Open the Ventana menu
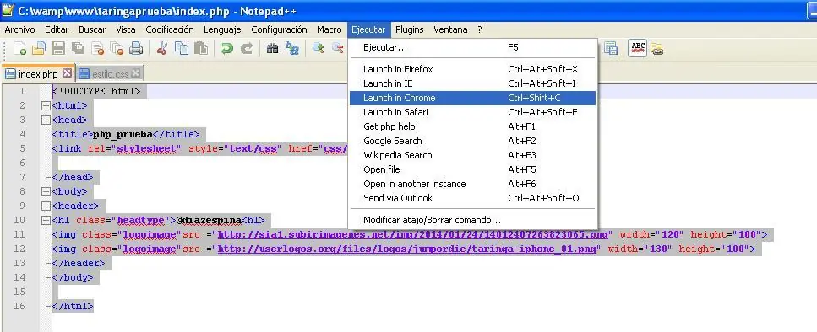 450,29
